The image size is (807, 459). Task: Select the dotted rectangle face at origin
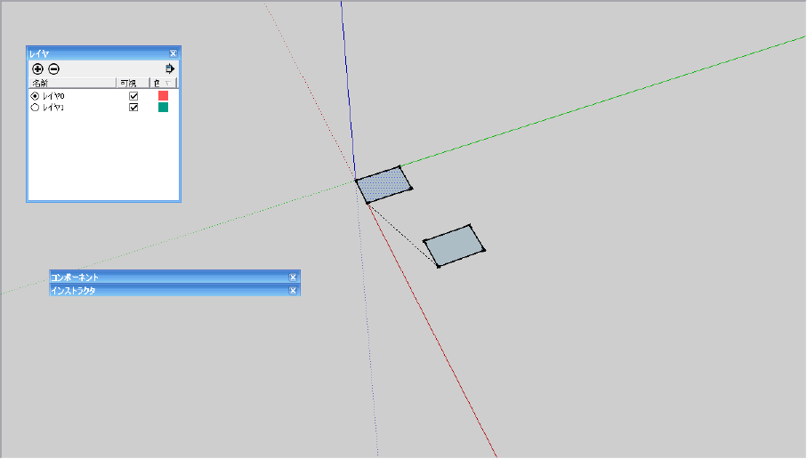384,185
